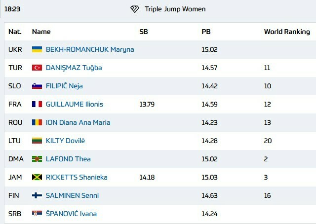Click the Jamaica flag icon
The width and height of the screenshot is (316, 224).
[x=37, y=177]
